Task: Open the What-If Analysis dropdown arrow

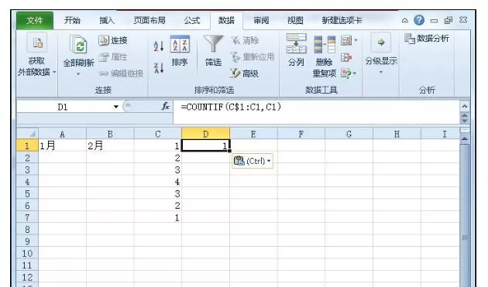Action: [355, 73]
